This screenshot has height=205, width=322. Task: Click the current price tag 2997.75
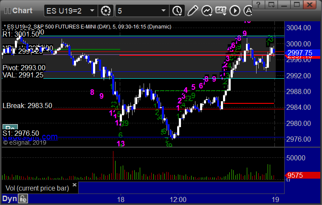click(x=302, y=53)
